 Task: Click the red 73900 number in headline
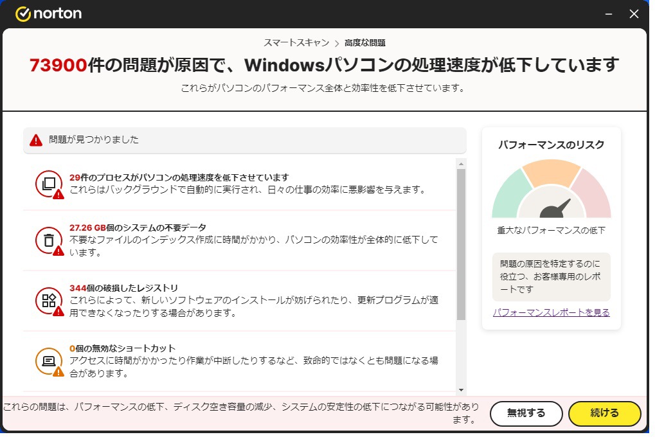pyautogui.click(x=58, y=65)
